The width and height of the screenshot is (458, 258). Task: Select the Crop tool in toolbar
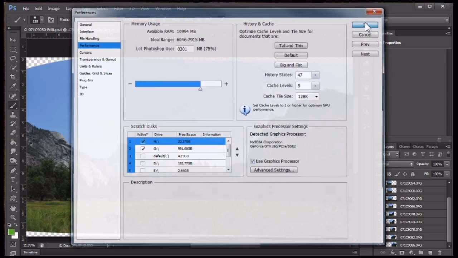tap(13, 77)
